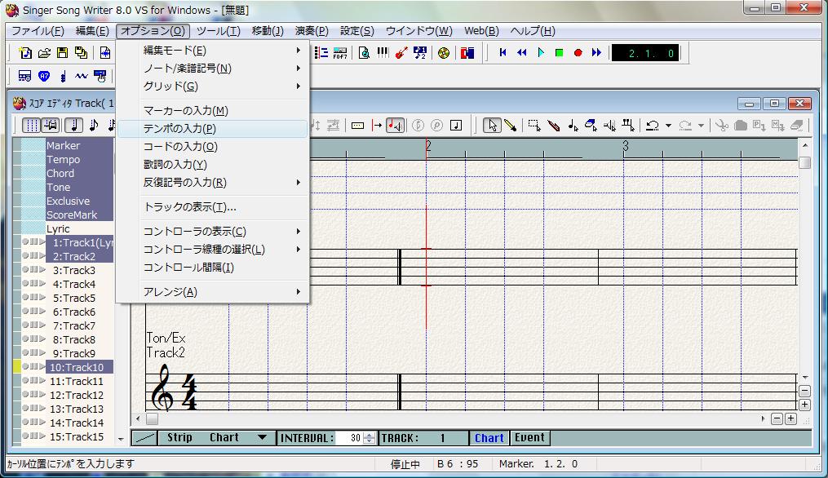828x478 pixels.
Task: Select the dotted rectangle selection tool
Action: pyautogui.click(x=534, y=125)
